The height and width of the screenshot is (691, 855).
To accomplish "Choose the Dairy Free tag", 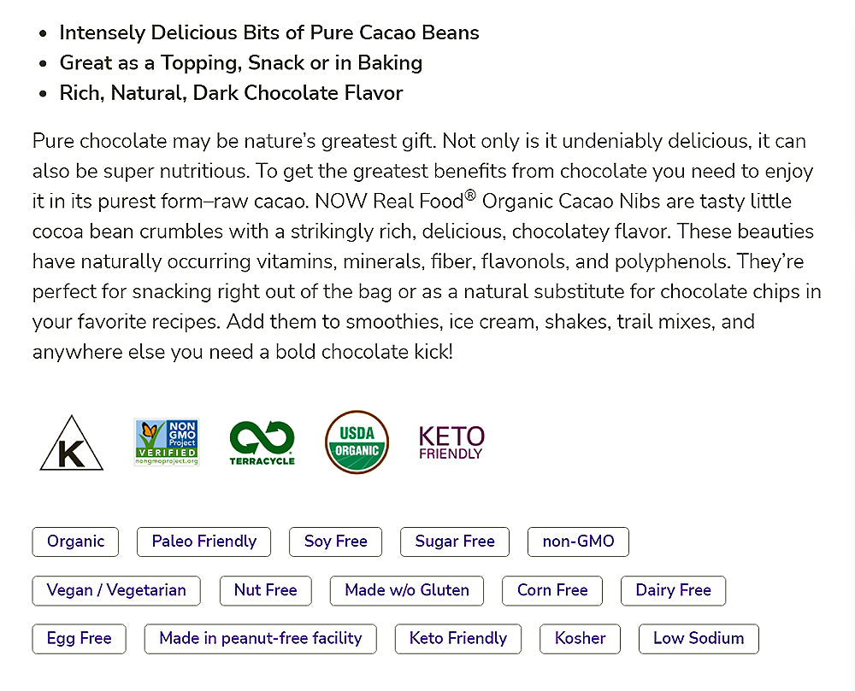I will pyautogui.click(x=673, y=590).
